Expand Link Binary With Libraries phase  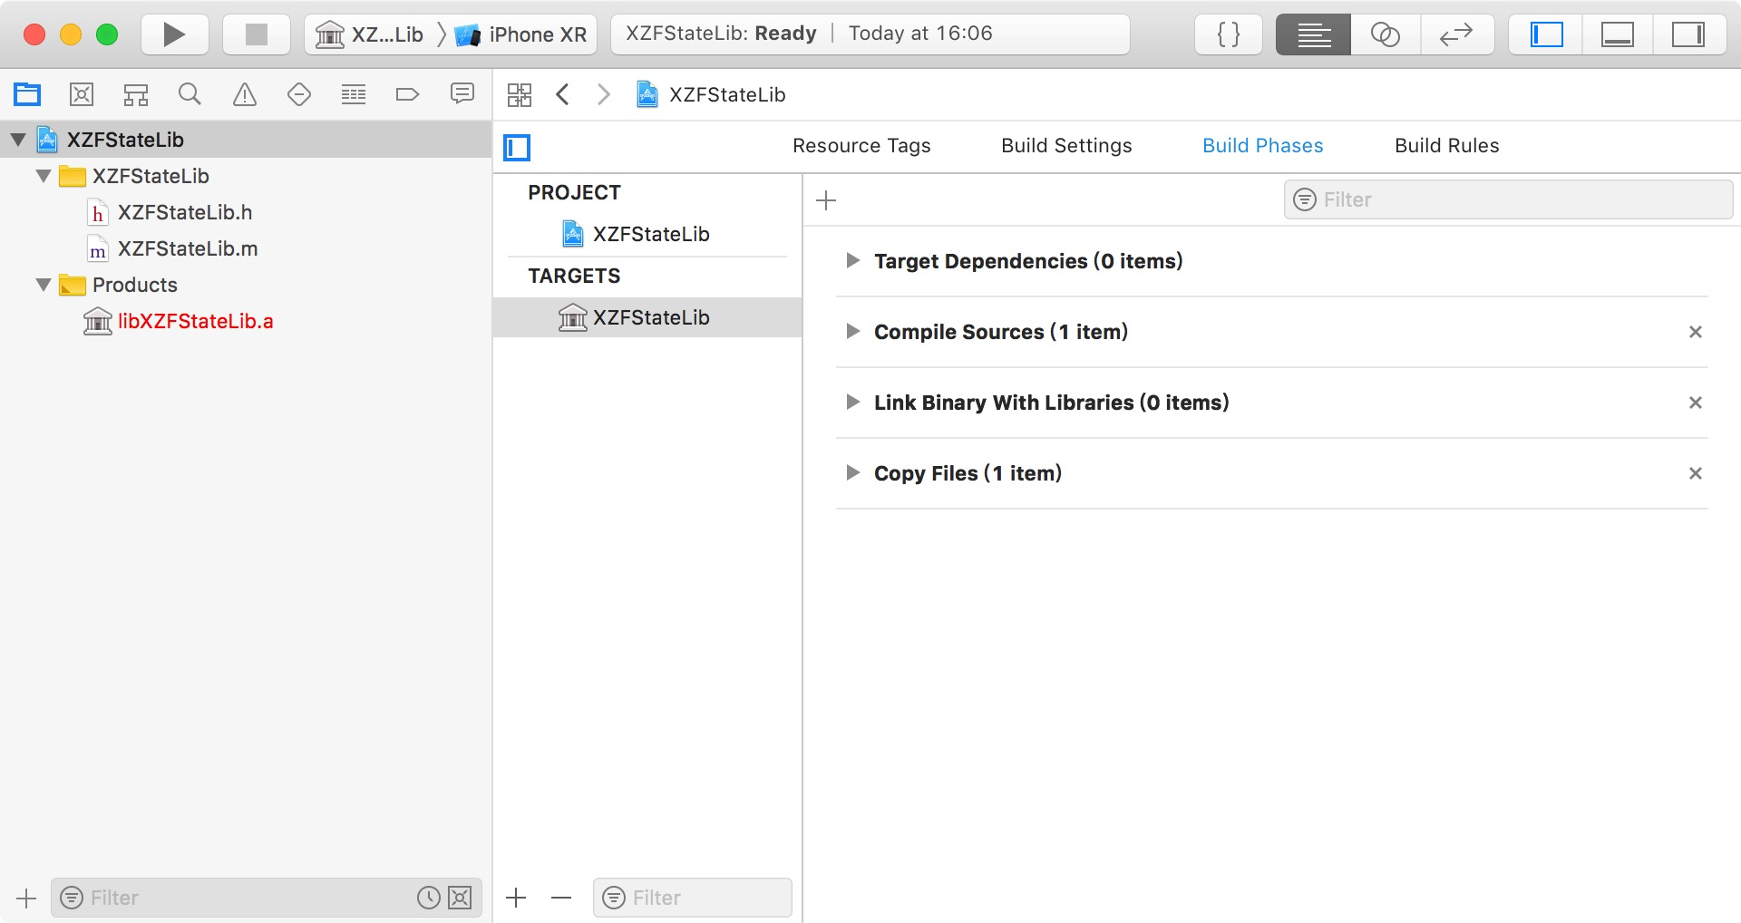[852, 403]
